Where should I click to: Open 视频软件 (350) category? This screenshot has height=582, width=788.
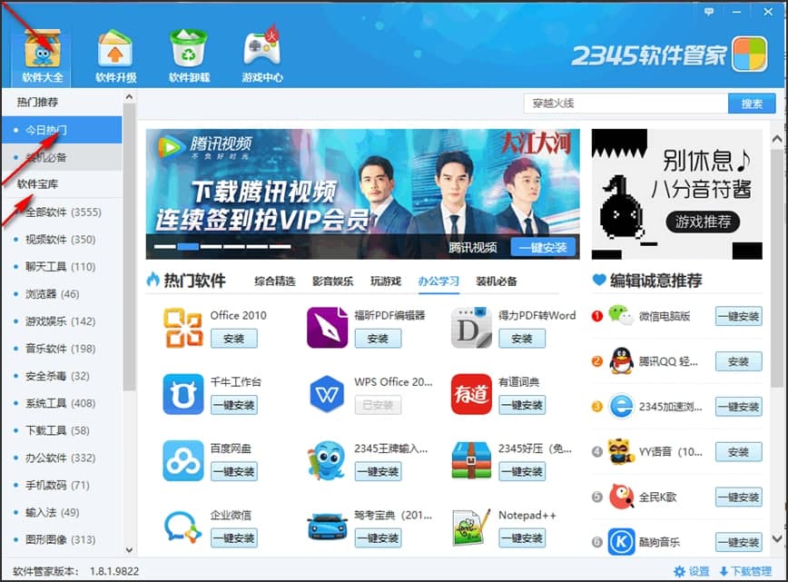[x=62, y=239]
